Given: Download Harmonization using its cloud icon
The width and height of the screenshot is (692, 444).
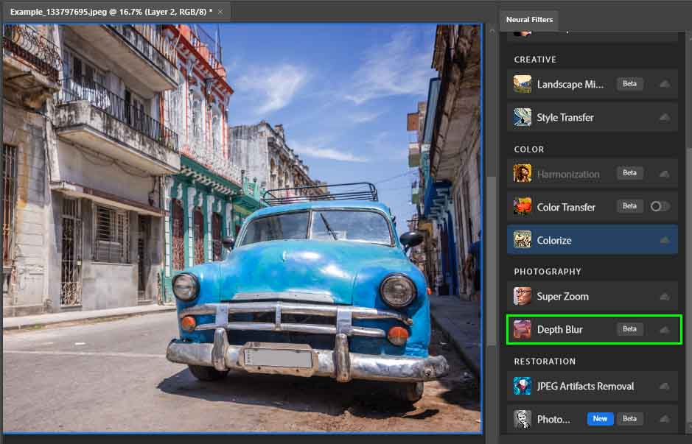Looking at the screenshot, I should click(665, 174).
